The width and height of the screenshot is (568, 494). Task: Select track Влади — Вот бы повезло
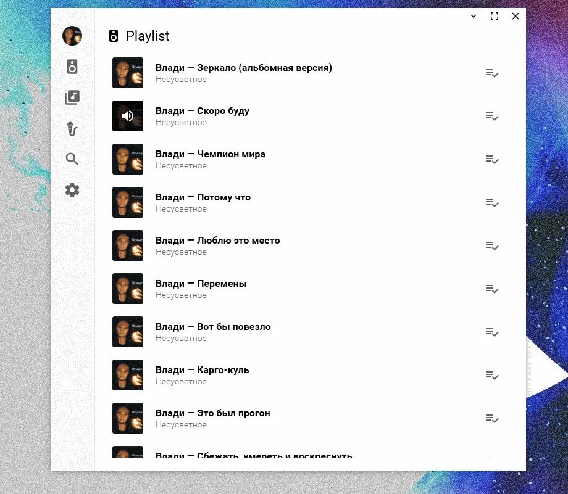(x=213, y=327)
